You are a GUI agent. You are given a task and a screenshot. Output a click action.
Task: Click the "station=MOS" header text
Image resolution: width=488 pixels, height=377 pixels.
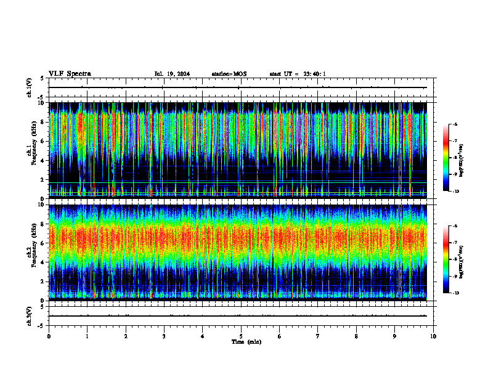[229, 74]
